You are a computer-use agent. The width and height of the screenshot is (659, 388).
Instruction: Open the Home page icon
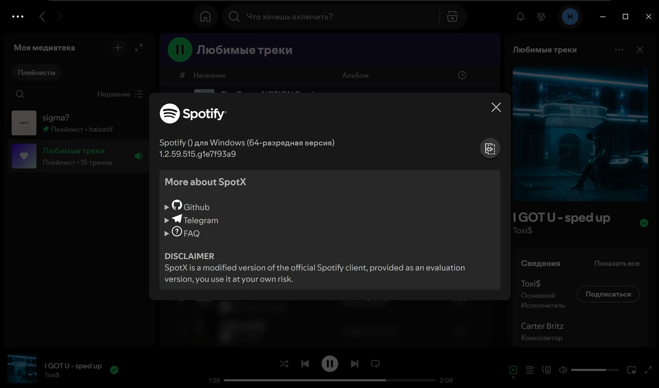(205, 16)
